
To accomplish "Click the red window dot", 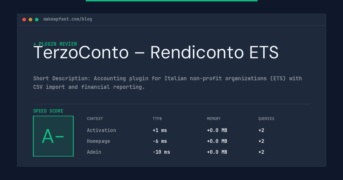I will [24, 19].
